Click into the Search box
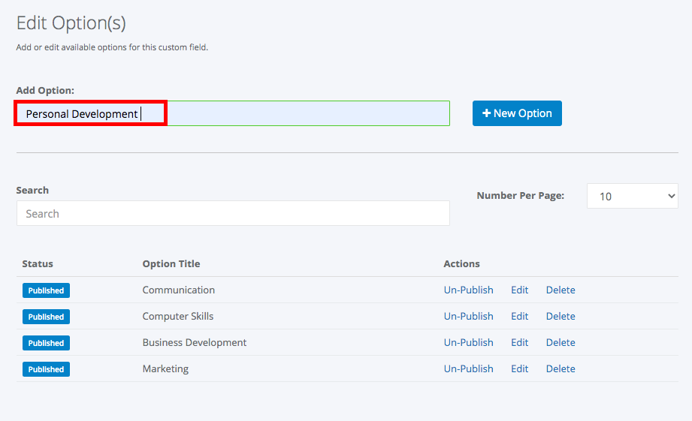The width and height of the screenshot is (692, 421). (x=233, y=213)
